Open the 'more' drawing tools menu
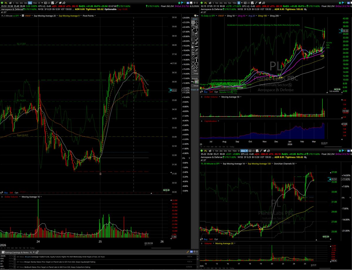 [195, 19]
